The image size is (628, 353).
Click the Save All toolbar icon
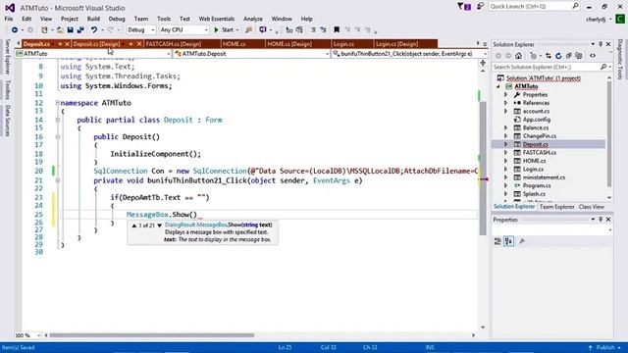pos(80,30)
